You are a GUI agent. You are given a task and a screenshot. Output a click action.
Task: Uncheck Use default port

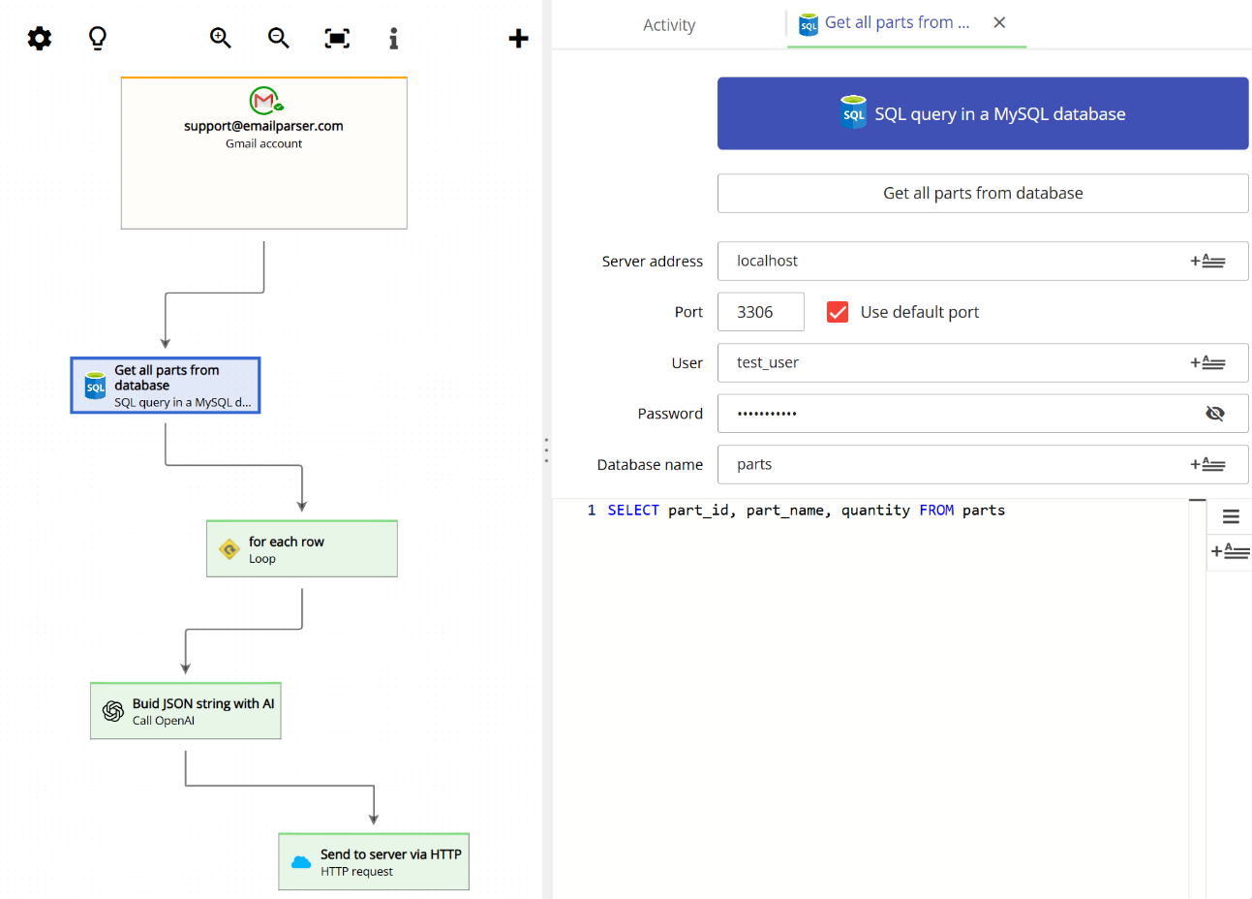point(837,311)
